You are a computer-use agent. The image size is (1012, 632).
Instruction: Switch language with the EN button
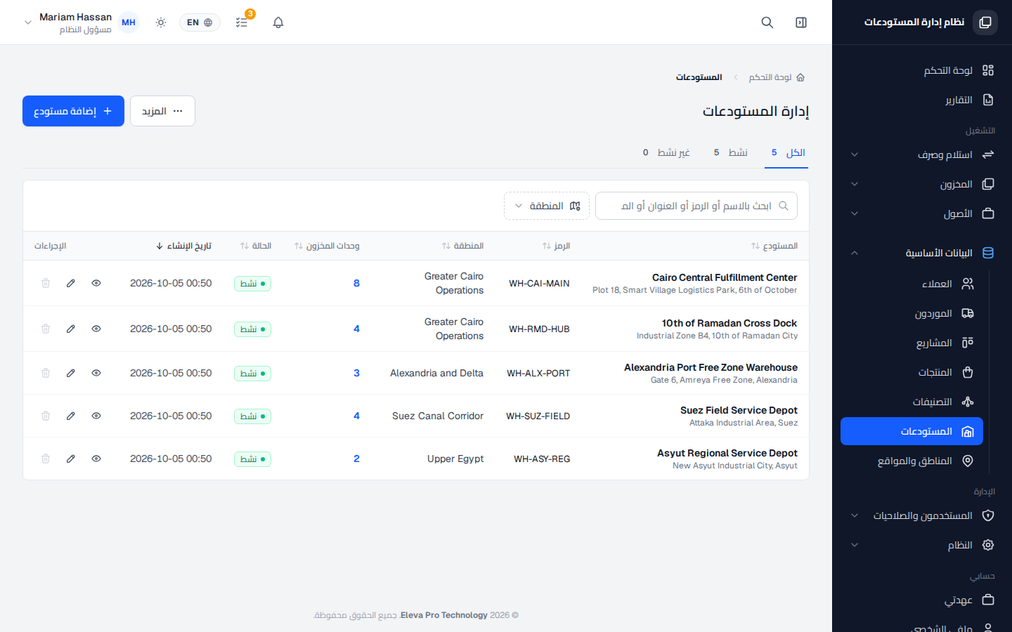coord(200,22)
